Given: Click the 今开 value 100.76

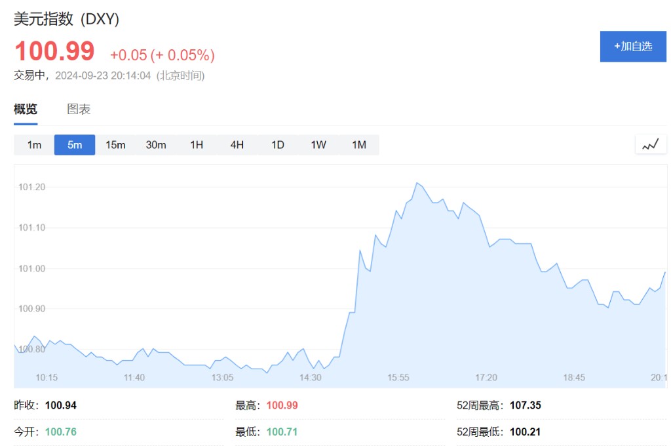Looking at the screenshot, I should click(61, 432).
